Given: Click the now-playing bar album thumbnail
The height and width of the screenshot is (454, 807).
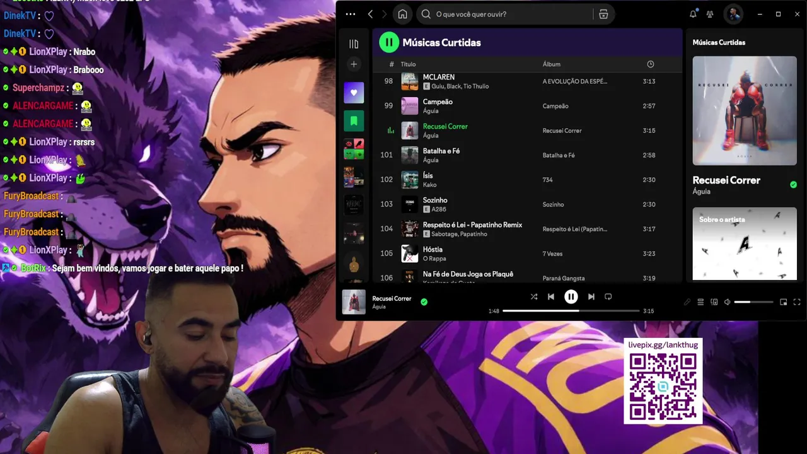Looking at the screenshot, I should [354, 301].
